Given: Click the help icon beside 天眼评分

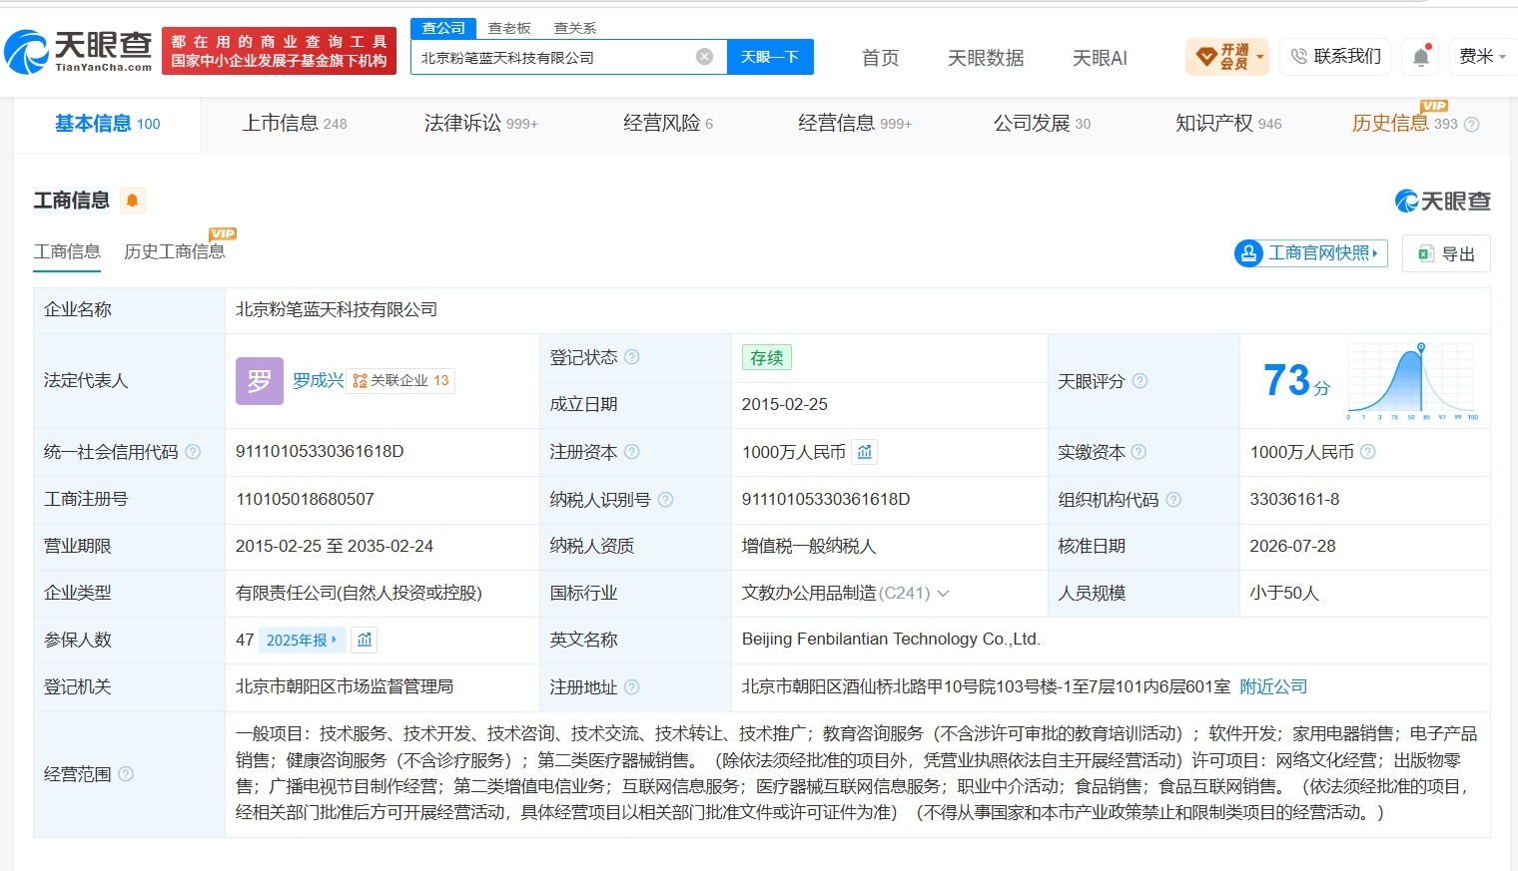Looking at the screenshot, I should [1139, 381].
